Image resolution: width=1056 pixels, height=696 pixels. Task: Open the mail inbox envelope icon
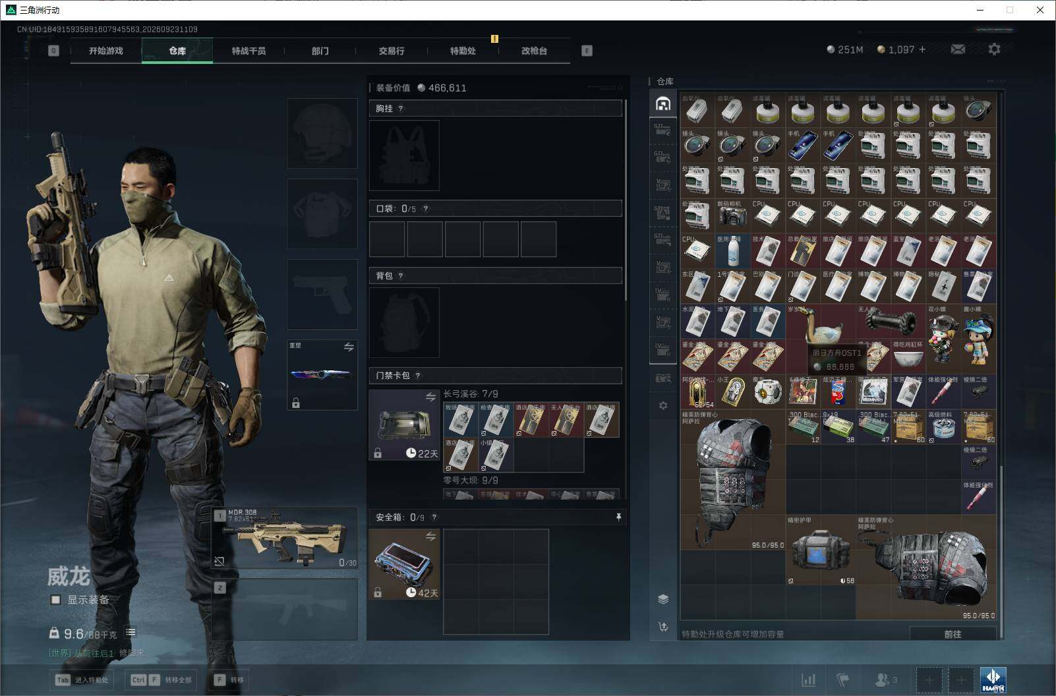[958, 49]
